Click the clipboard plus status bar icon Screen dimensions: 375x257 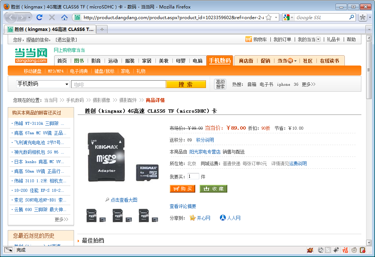click(x=362, y=250)
